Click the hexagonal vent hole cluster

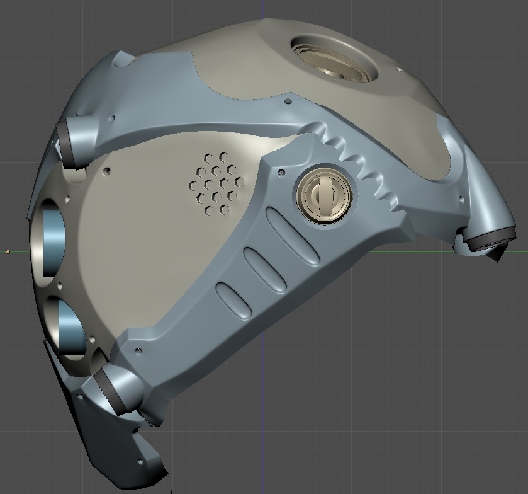[216, 183]
